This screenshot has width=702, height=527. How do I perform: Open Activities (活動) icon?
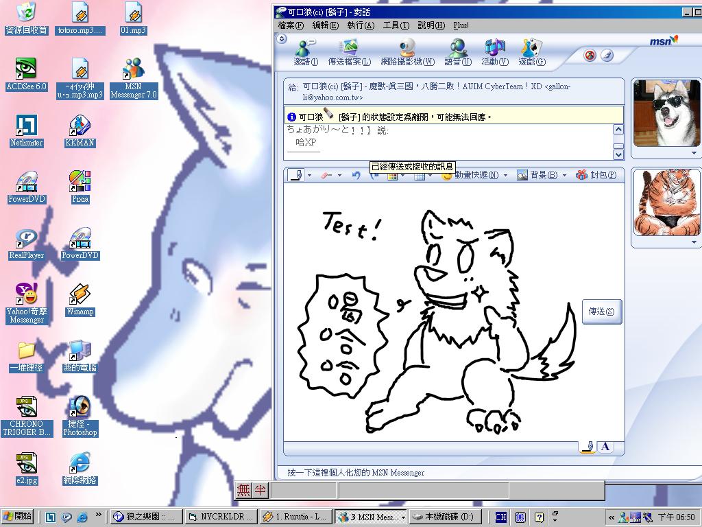[x=494, y=52]
